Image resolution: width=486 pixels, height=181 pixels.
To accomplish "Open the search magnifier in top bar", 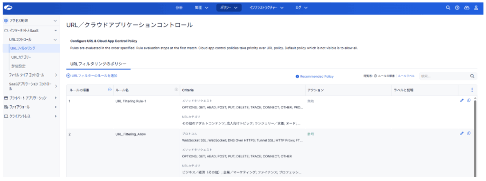I will 448,8.
